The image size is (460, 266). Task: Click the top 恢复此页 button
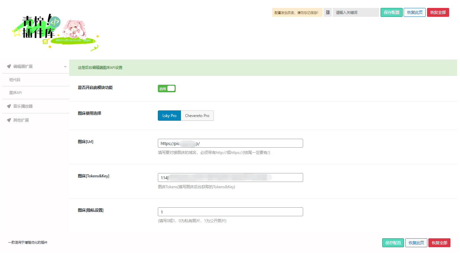(x=415, y=13)
